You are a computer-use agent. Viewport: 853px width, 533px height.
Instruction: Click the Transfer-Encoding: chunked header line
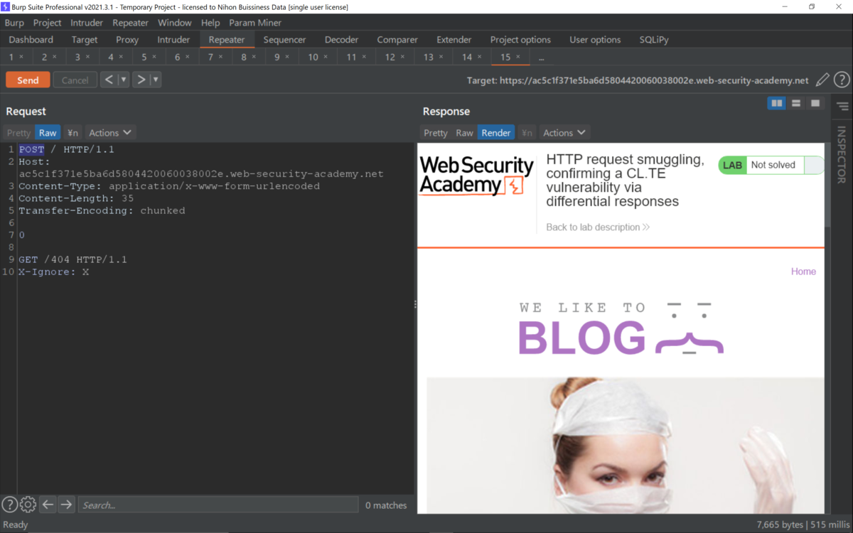pos(102,210)
